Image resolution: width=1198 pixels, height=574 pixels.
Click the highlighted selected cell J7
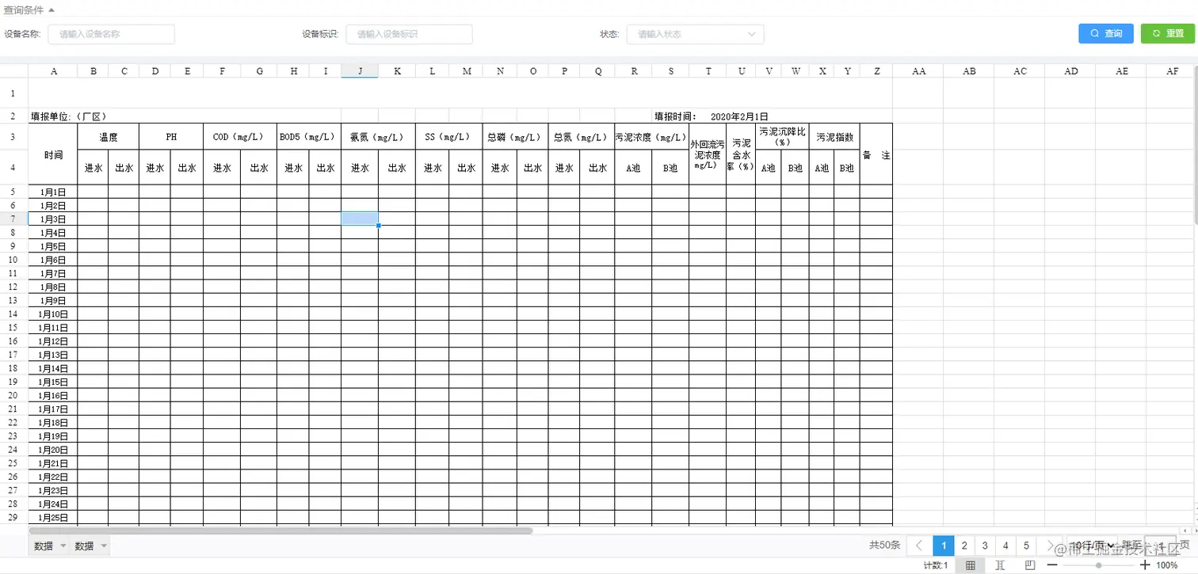(360, 219)
